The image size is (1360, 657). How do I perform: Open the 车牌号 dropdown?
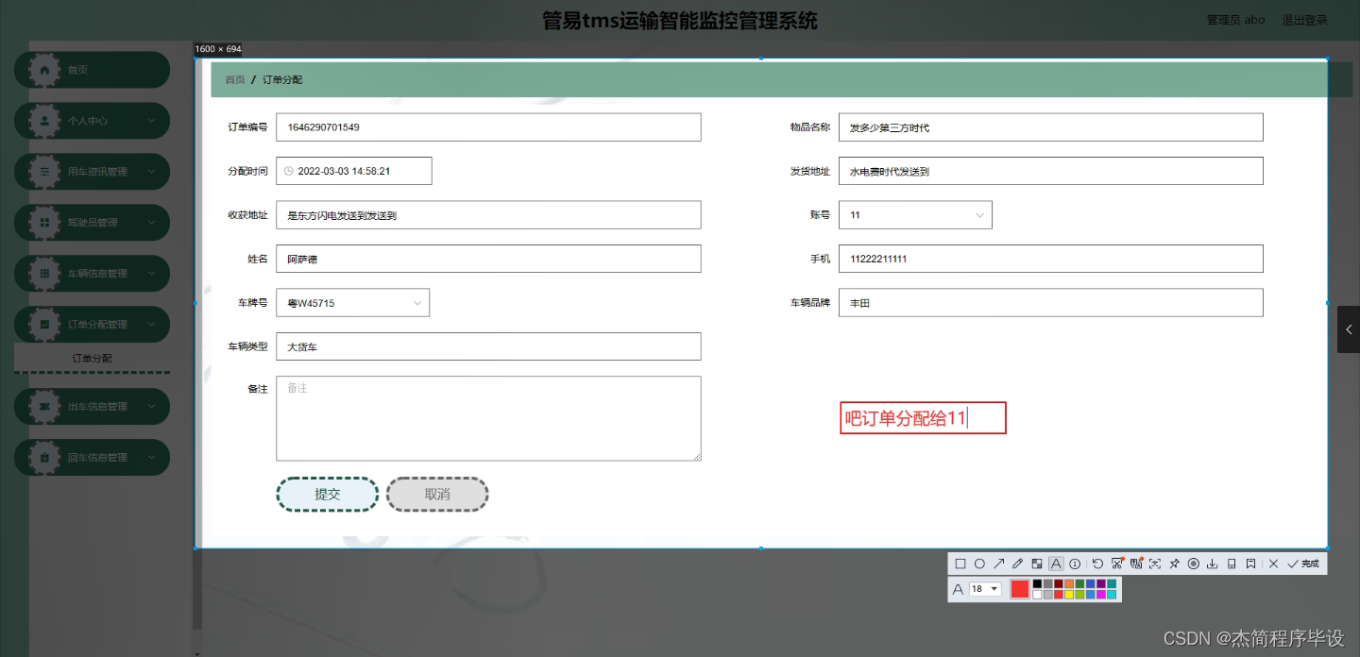coord(352,303)
